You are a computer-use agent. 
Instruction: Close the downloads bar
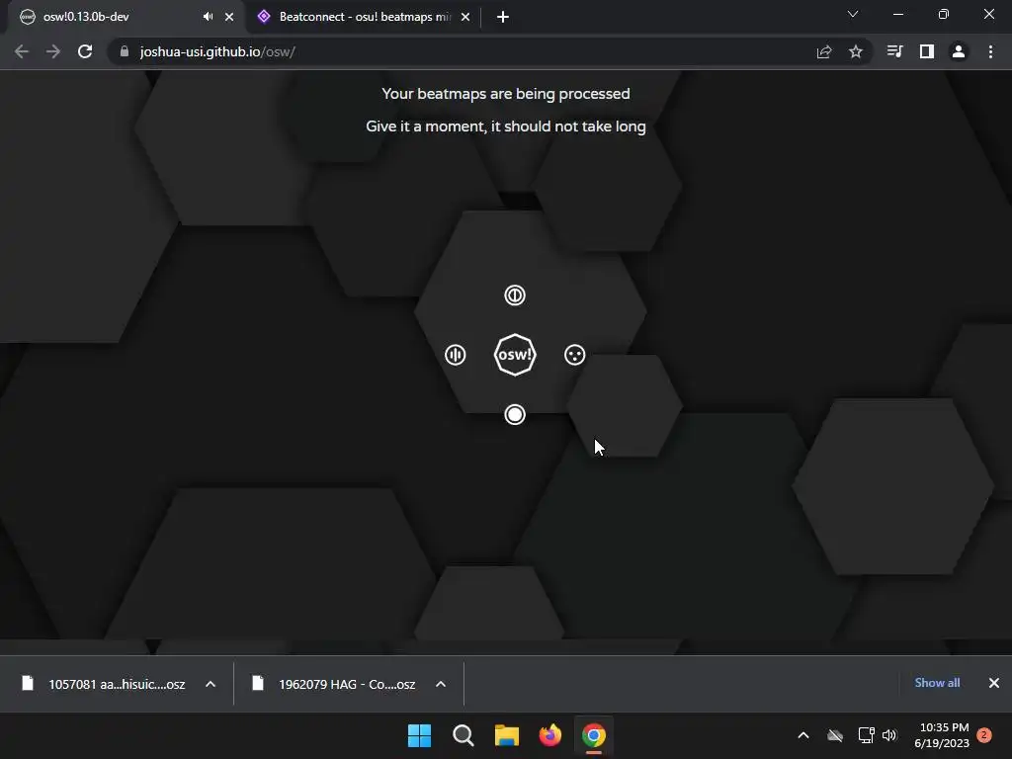click(x=994, y=683)
